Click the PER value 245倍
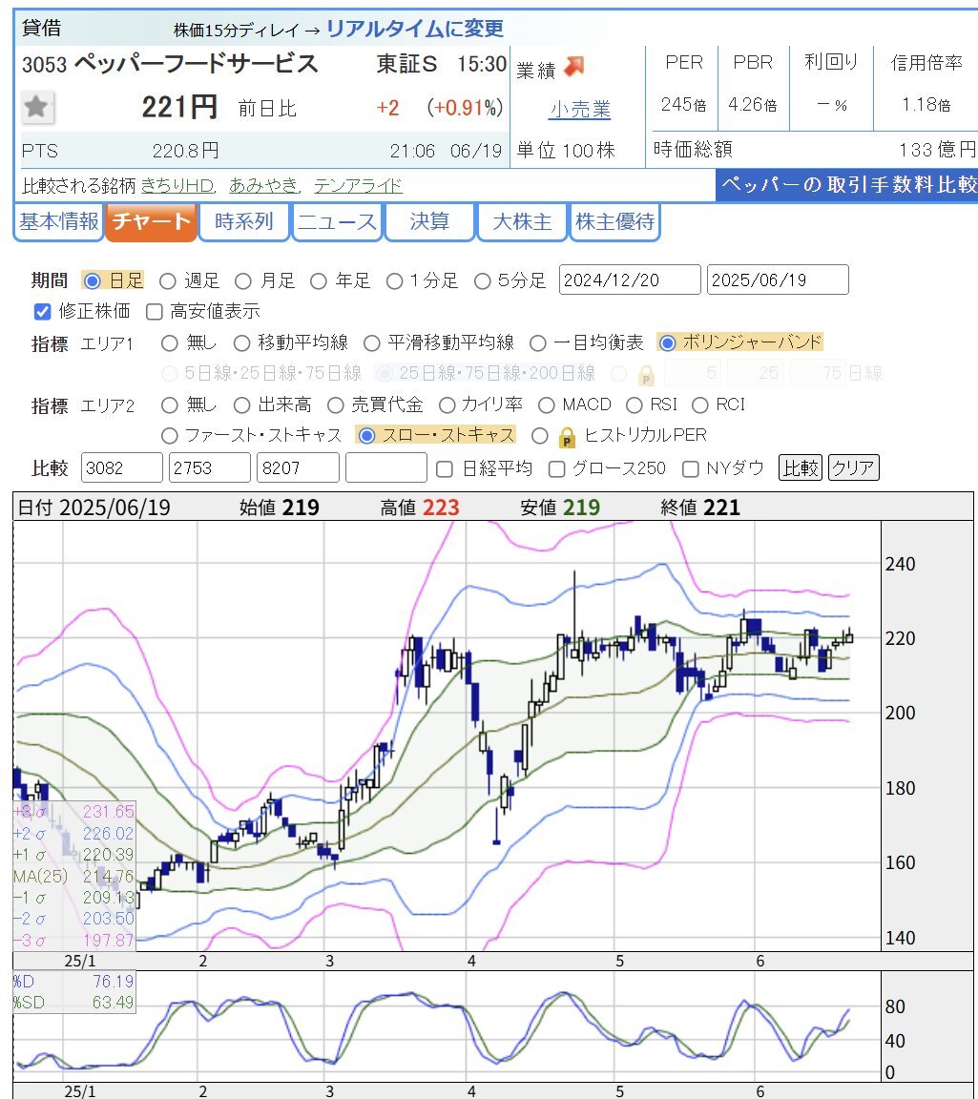Image resolution: width=978 pixels, height=1099 pixels. (683, 105)
